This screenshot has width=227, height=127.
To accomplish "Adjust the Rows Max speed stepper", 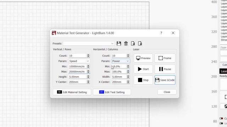I will (88, 72).
